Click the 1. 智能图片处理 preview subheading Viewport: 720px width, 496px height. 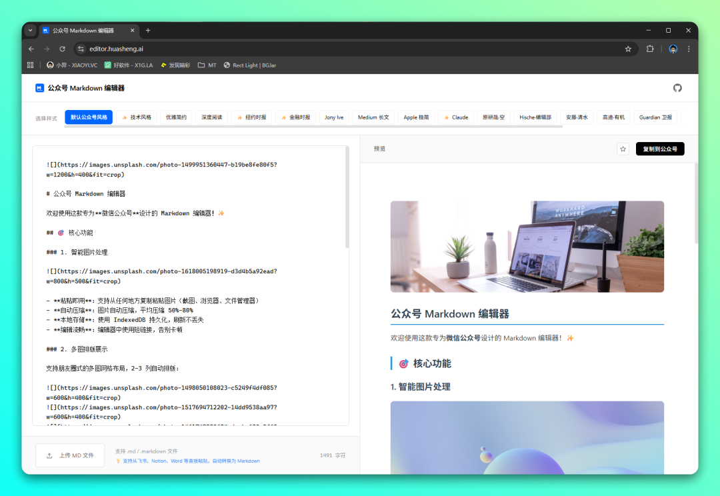click(420, 387)
